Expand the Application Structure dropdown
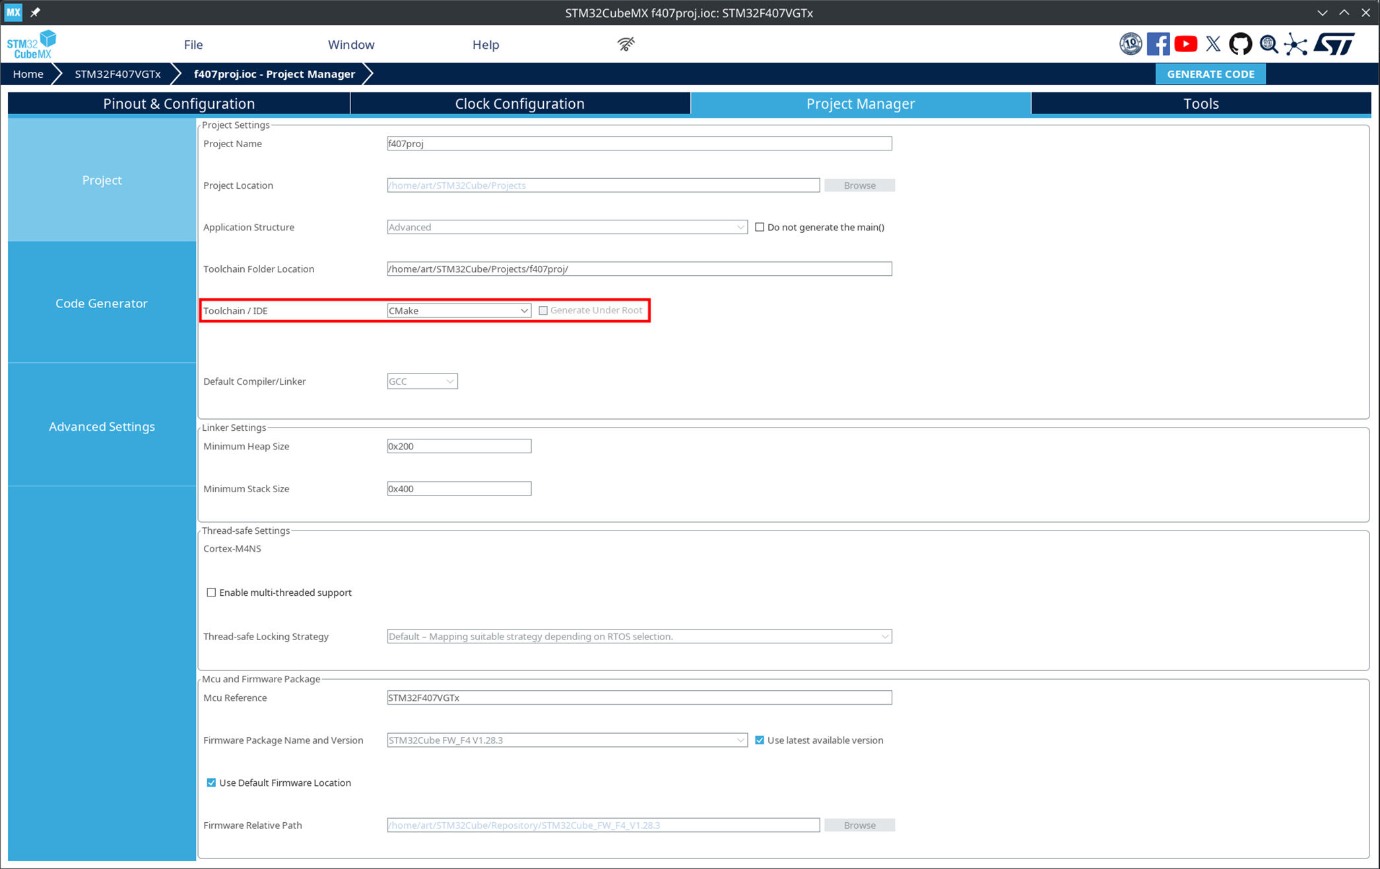The height and width of the screenshot is (869, 1380). [x=566, y=227]
